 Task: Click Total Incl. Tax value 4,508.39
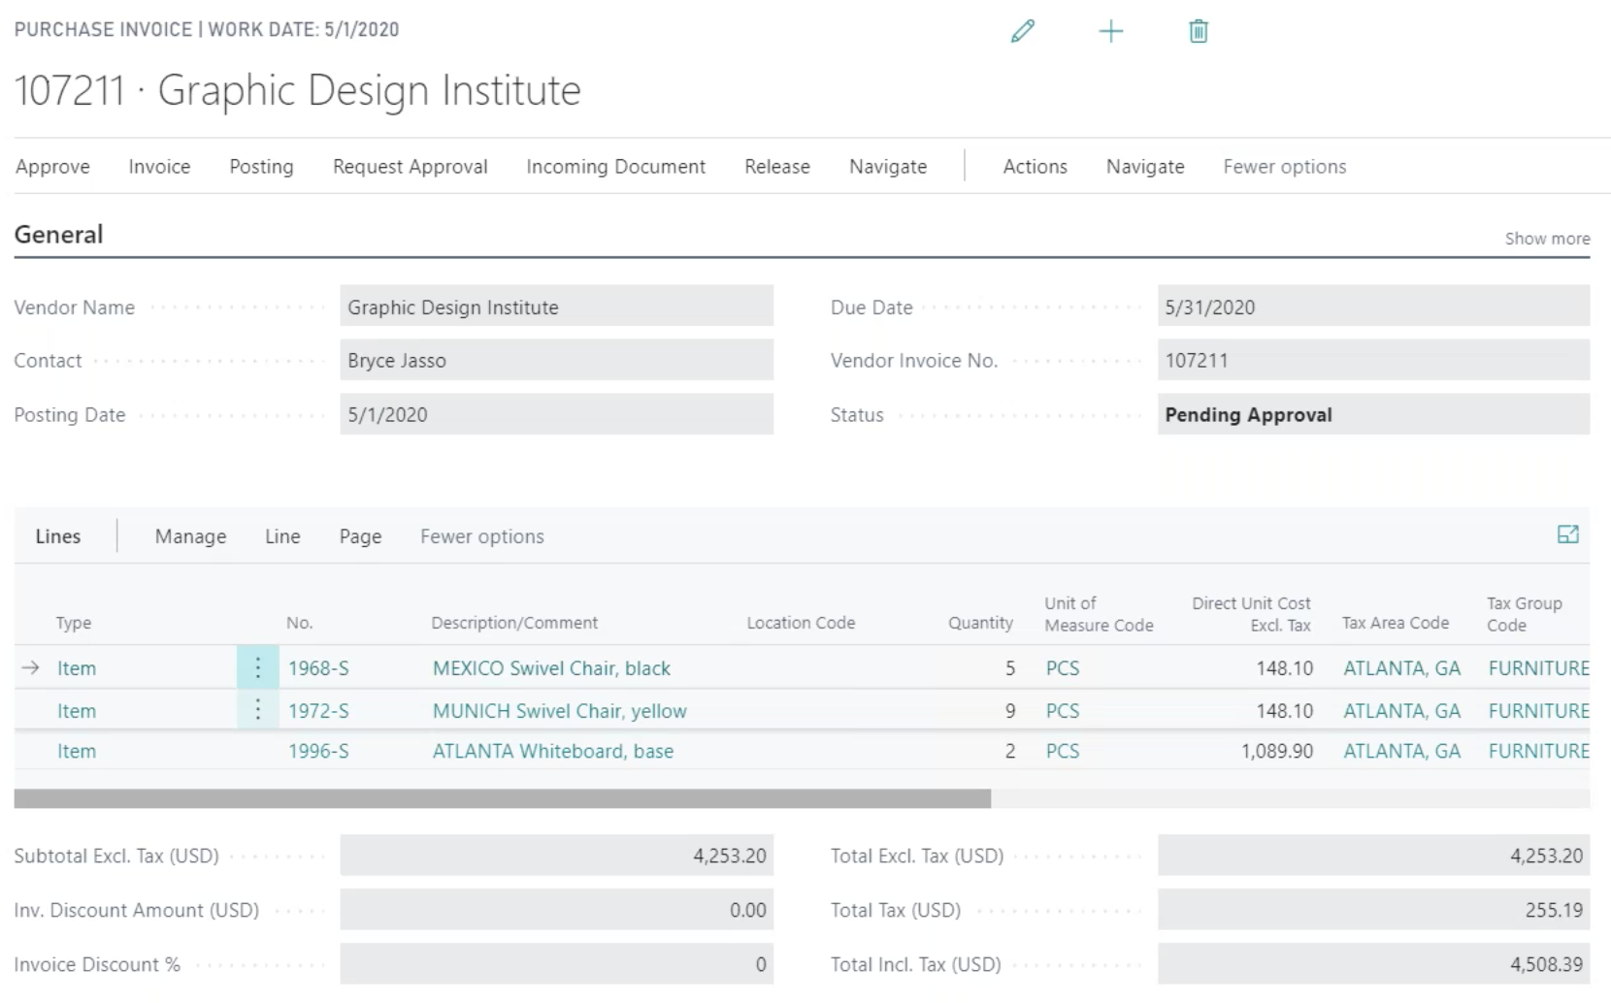pos(1373,964)
